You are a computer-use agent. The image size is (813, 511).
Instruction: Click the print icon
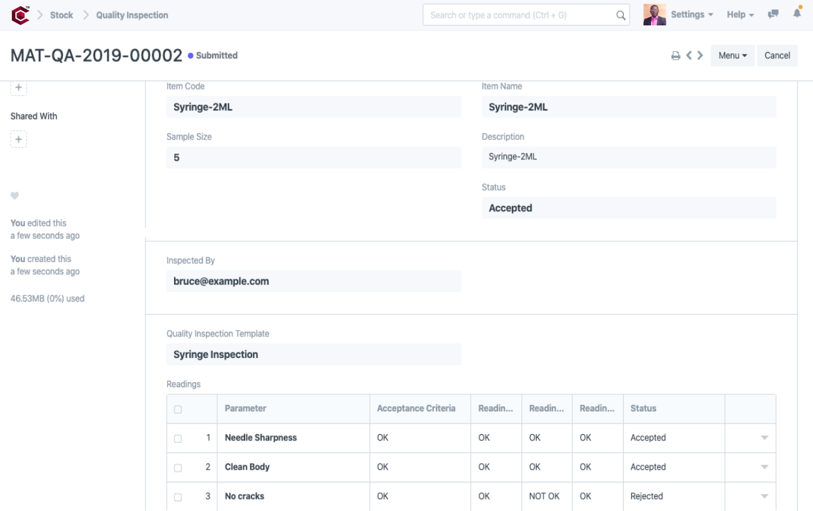(x=676, y=56)
